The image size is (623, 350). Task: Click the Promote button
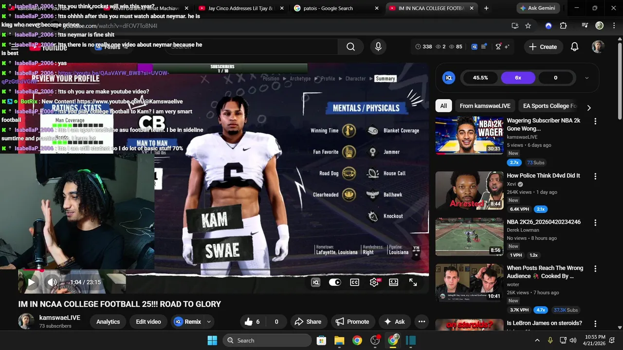click(352, 321)
